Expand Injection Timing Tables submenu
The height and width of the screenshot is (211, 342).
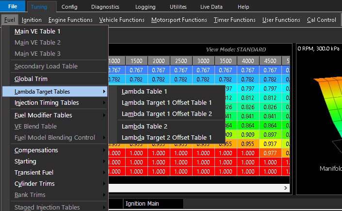[x=55, y=103]
